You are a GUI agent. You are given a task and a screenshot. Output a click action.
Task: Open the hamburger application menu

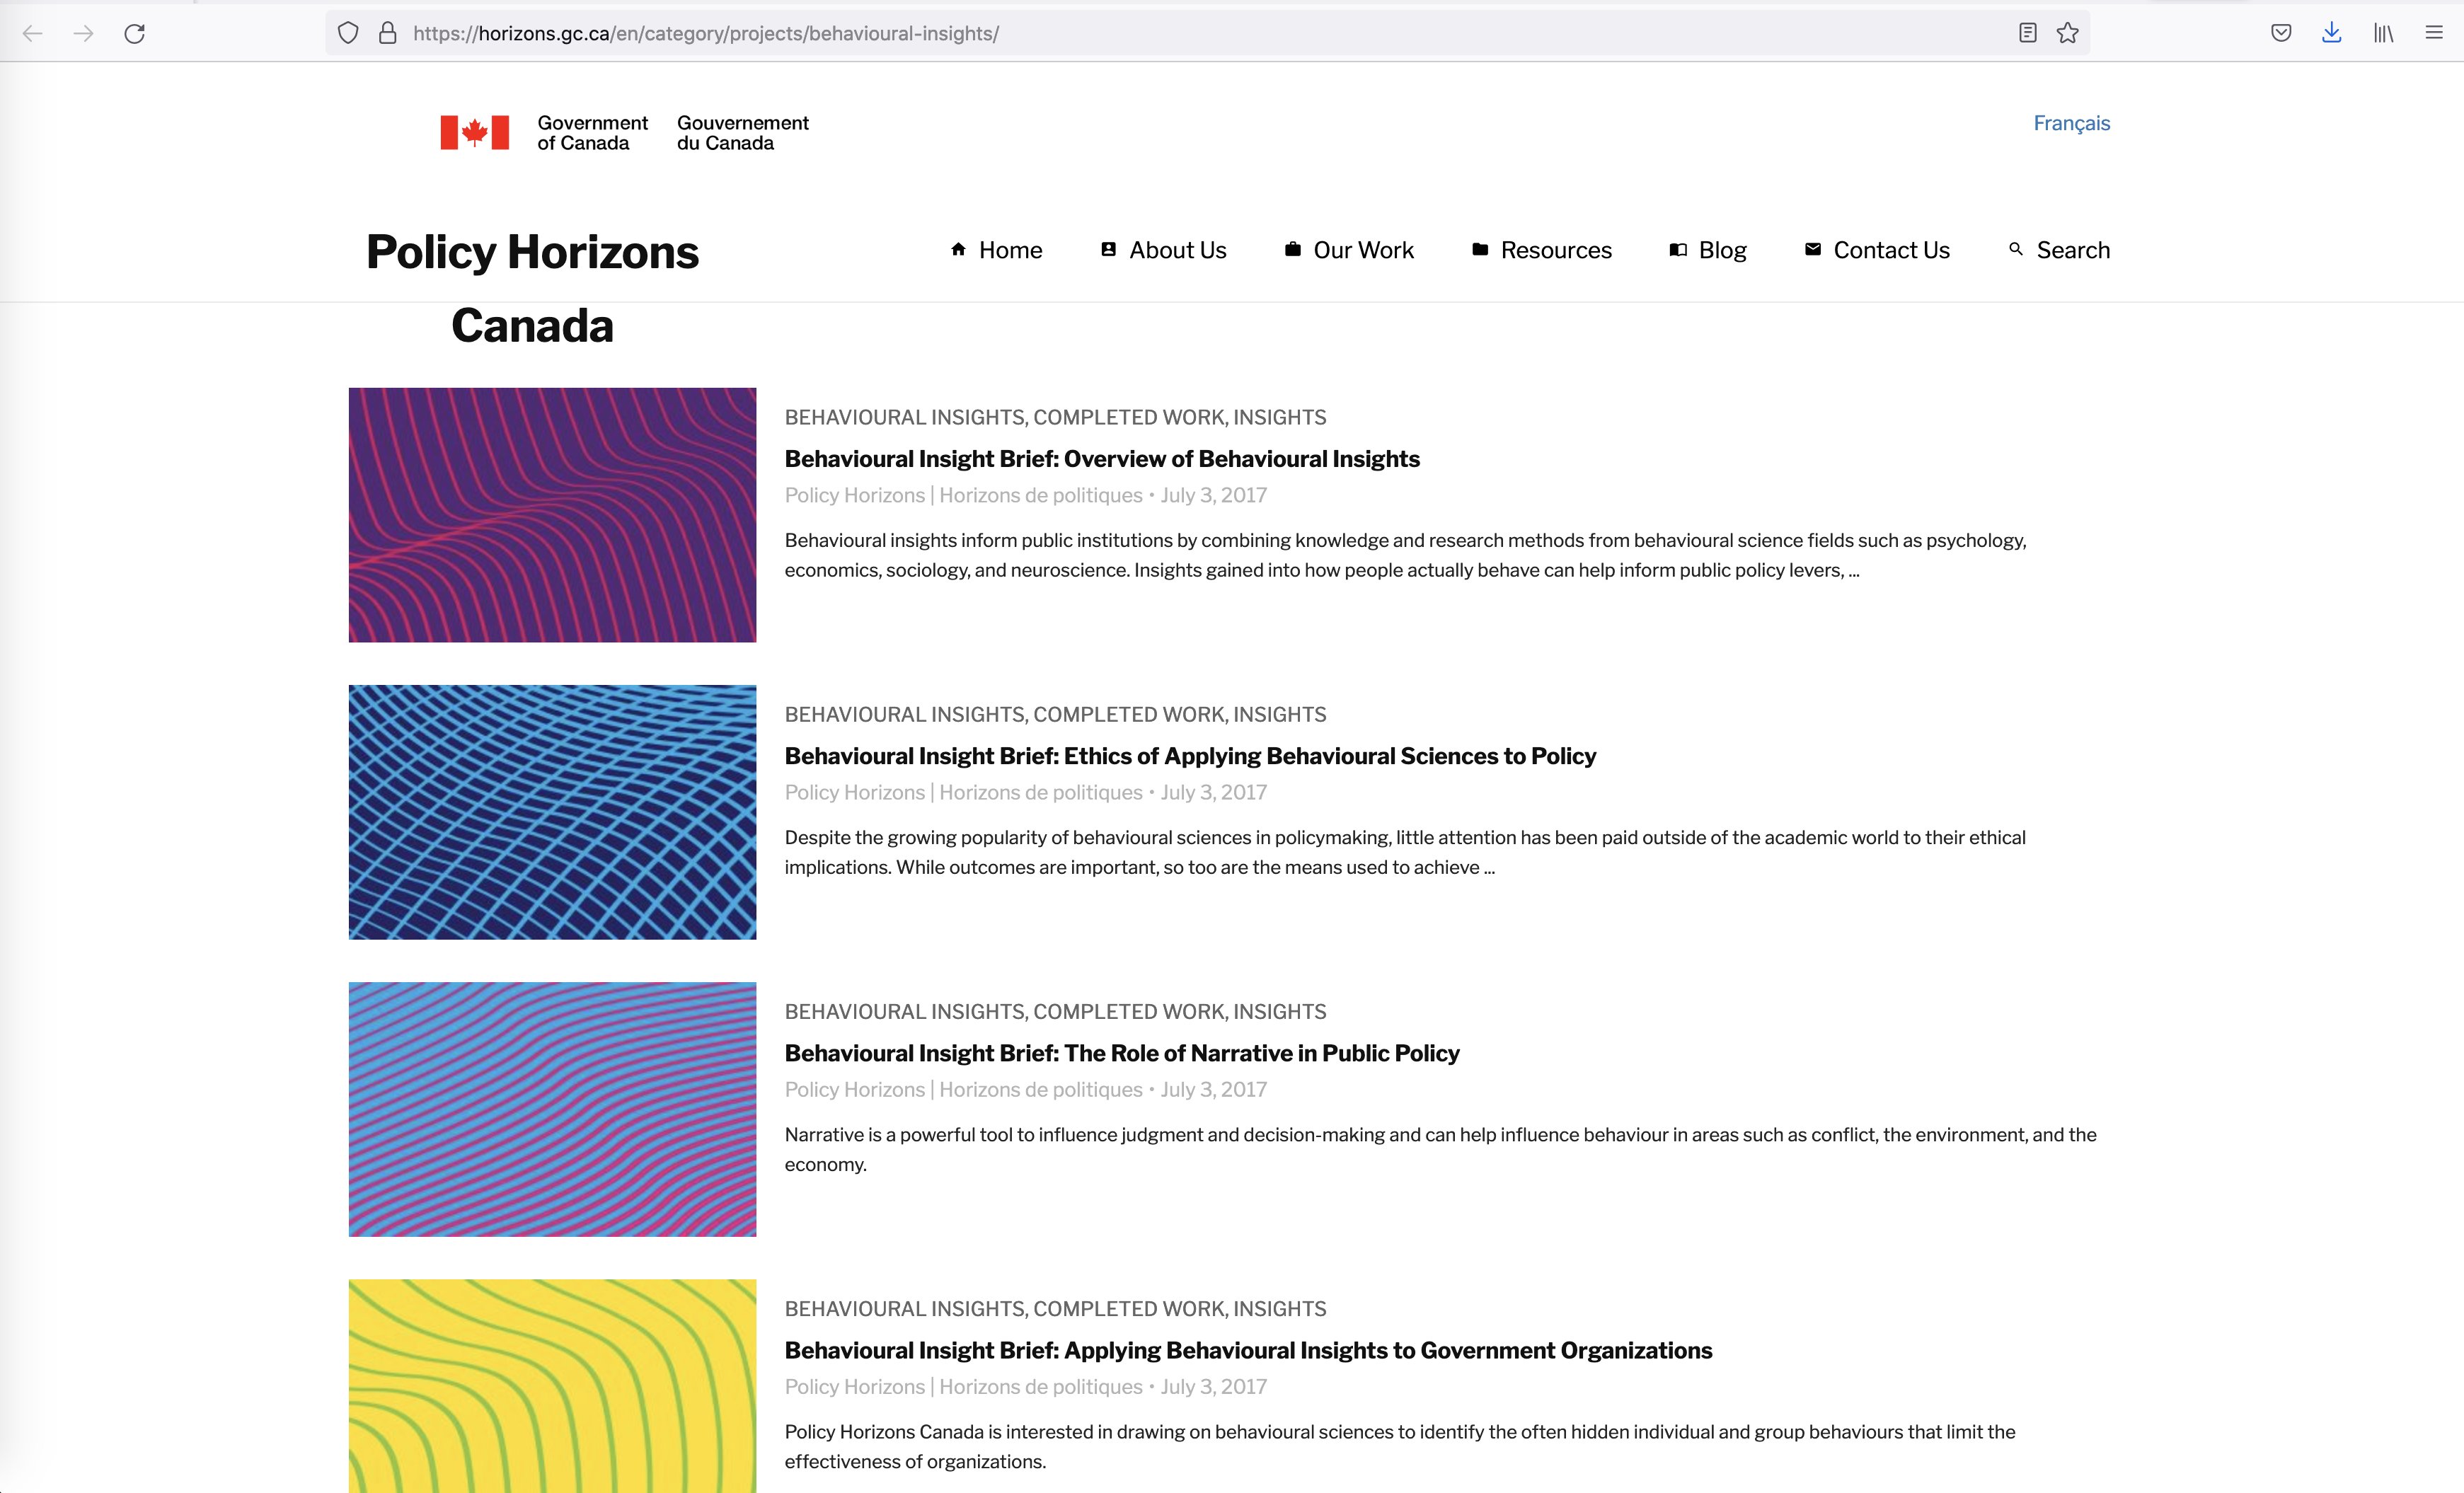2434,33
